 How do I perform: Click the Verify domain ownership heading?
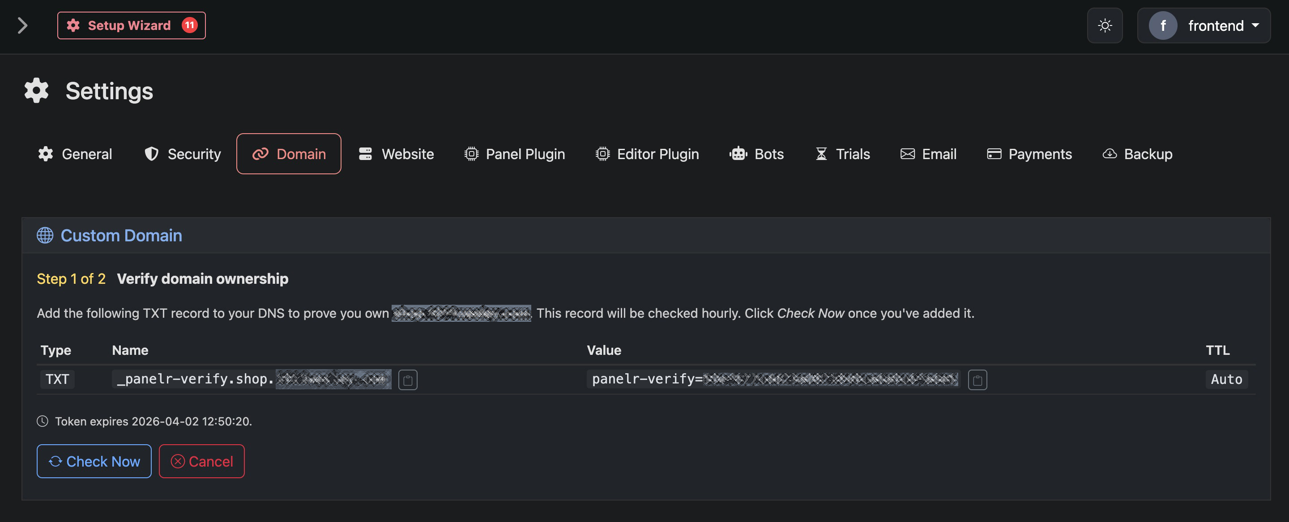203,279
